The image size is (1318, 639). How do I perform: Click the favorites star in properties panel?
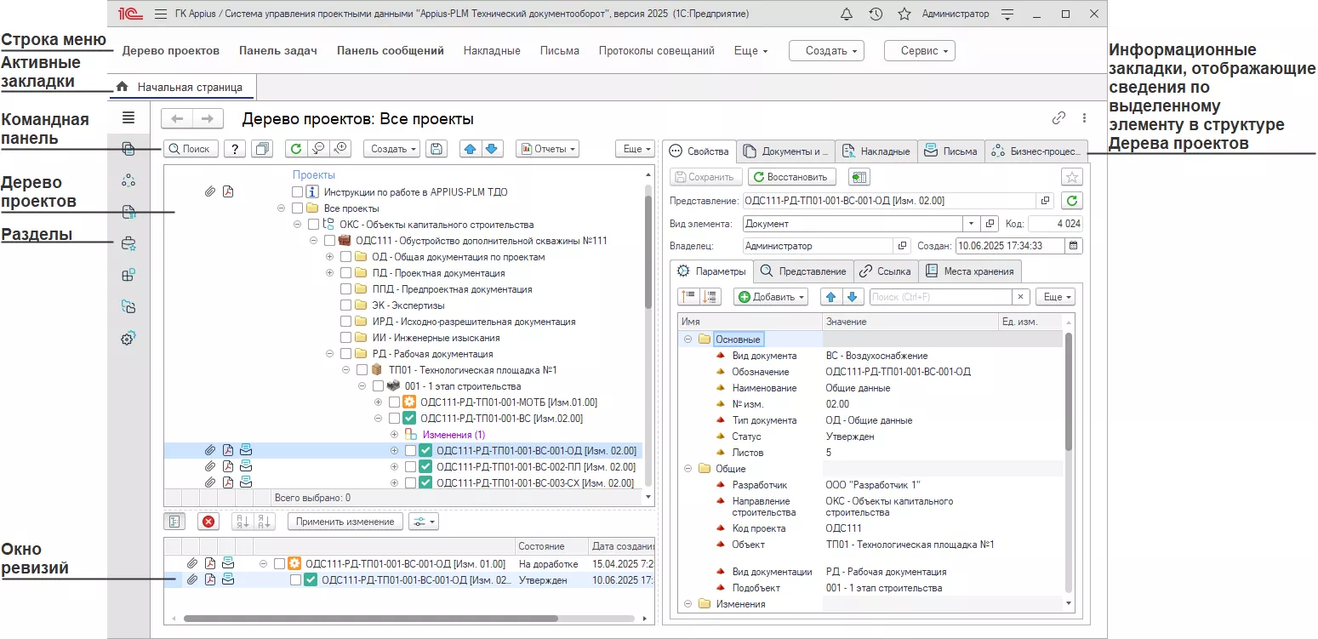pos(1072,177)
